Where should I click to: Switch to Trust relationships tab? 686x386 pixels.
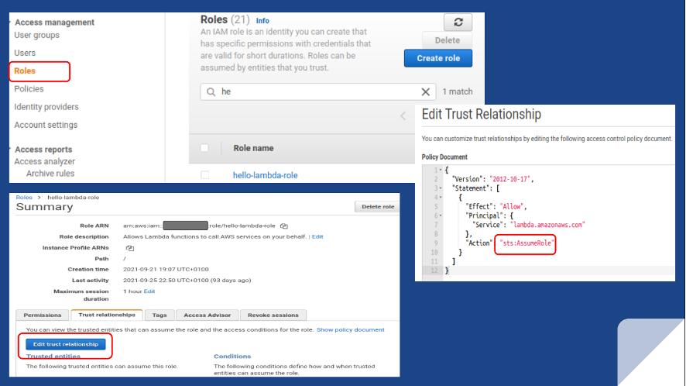coord(107,315)
